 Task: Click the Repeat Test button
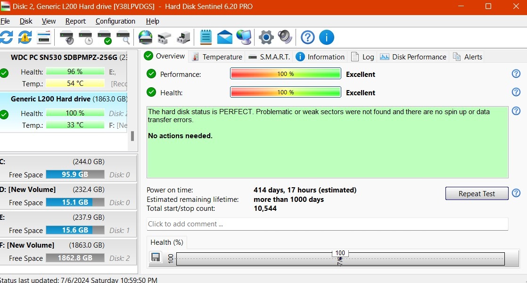477,193
